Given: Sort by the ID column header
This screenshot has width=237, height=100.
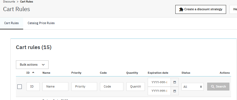Looking at the screenshot, I should 28,73.
